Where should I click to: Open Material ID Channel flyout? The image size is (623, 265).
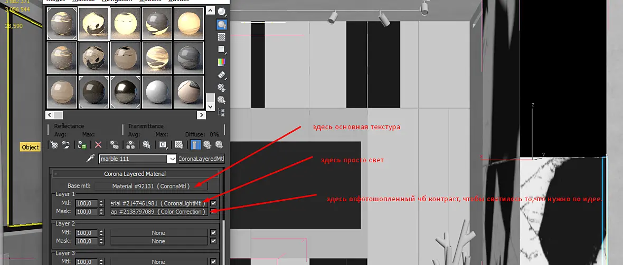point(163,145)
